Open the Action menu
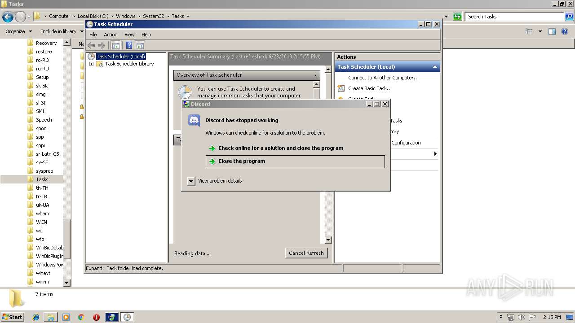This screenshot has width=575, height=323. pyautogui.click(x=111, y=35)
